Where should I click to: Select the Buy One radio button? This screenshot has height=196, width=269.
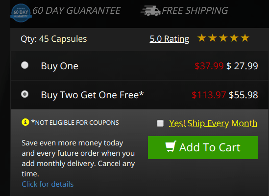[24, 65]
